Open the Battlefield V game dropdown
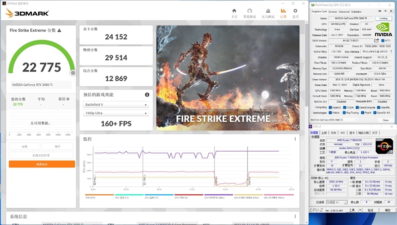Viewport: 397px width, 225px height. (x=116, y=105)
